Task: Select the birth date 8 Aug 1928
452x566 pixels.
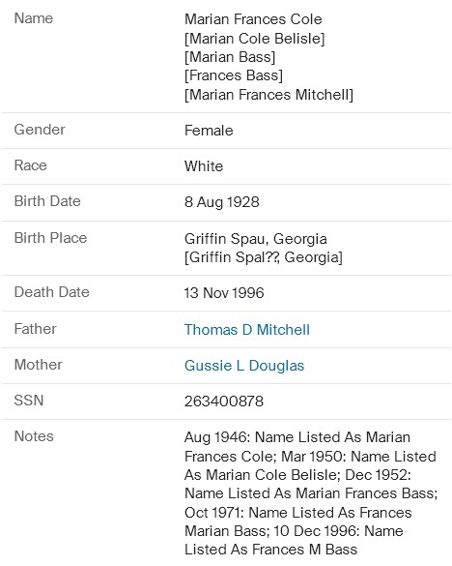Action: click(x=222, y=202)
